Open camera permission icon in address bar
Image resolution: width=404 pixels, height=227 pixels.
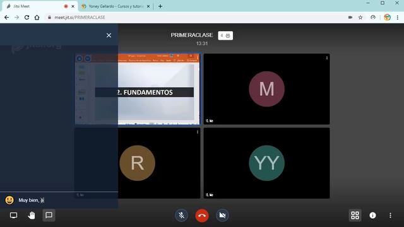click(350, 17)
